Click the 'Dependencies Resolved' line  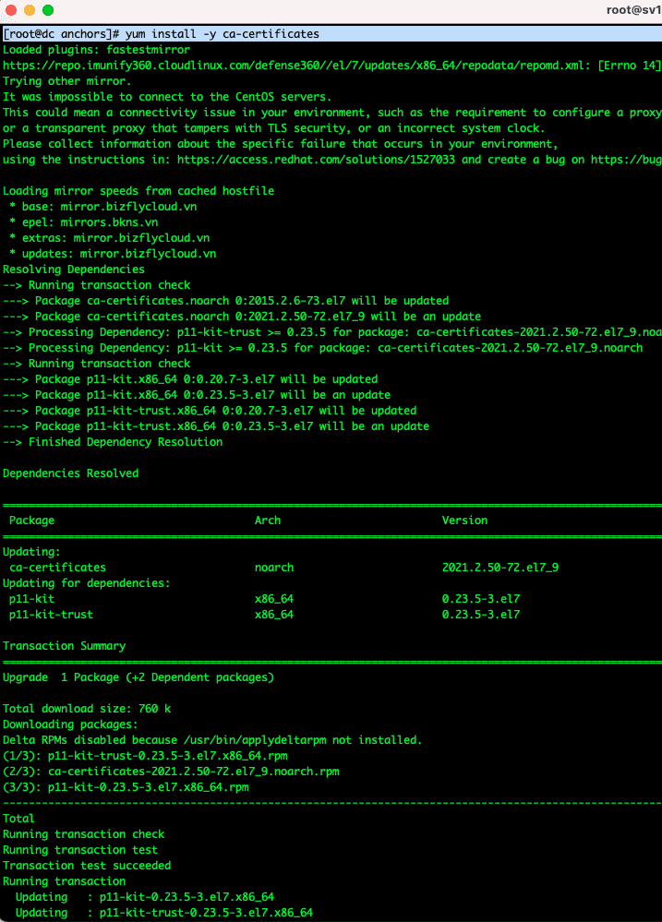tap(70, 473)
